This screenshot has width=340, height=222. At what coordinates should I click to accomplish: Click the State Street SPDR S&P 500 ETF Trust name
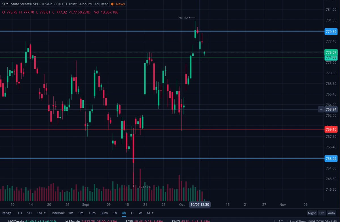(x=44, y=4)
